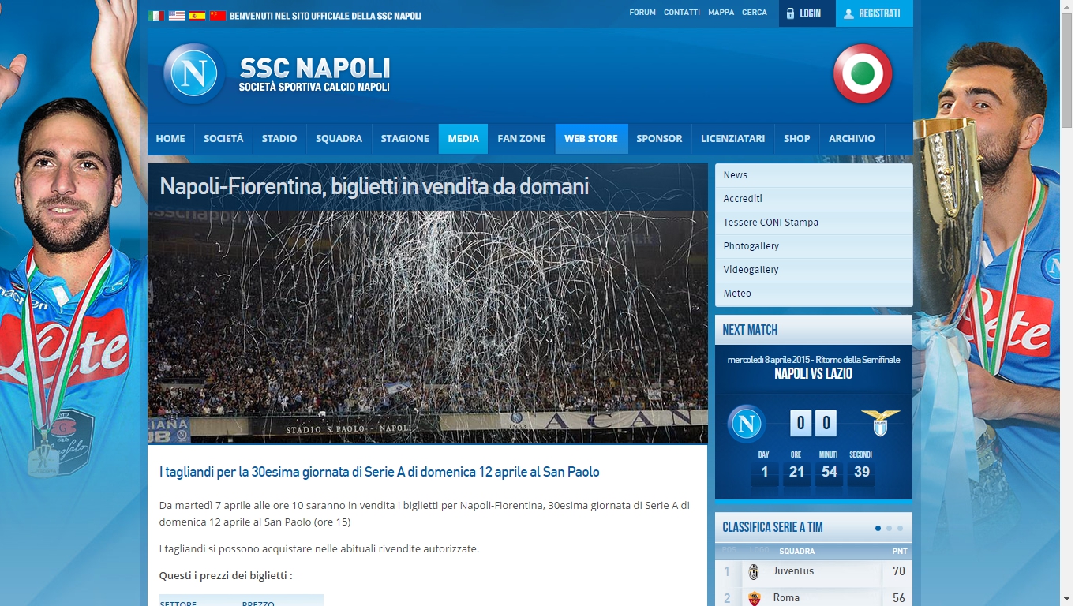Screen dimensions: 1075x606
Task: Click the Questi i prezzi dei biglietti text
Action: coord(226,576)
